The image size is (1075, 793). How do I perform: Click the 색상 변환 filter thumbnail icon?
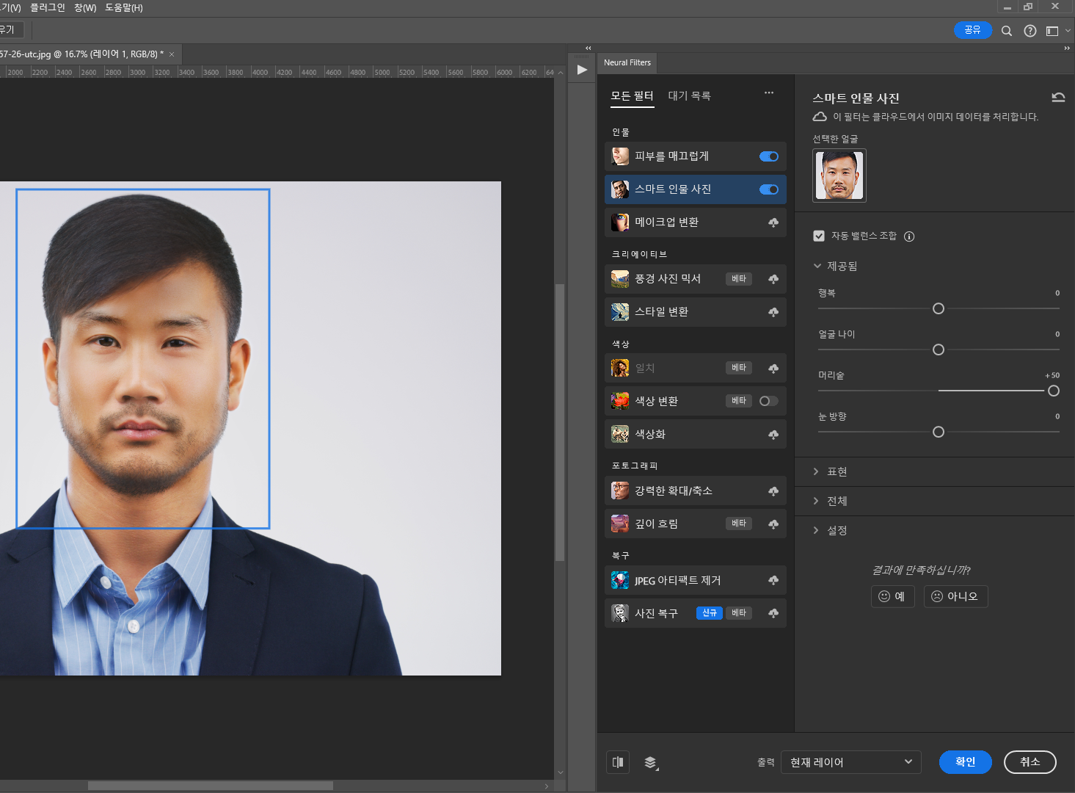[x=620, y=401]
